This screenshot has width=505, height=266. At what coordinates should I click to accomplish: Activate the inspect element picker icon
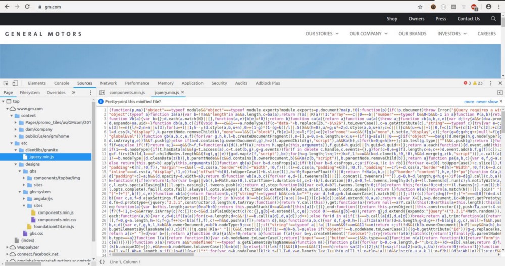click(6, 83)
